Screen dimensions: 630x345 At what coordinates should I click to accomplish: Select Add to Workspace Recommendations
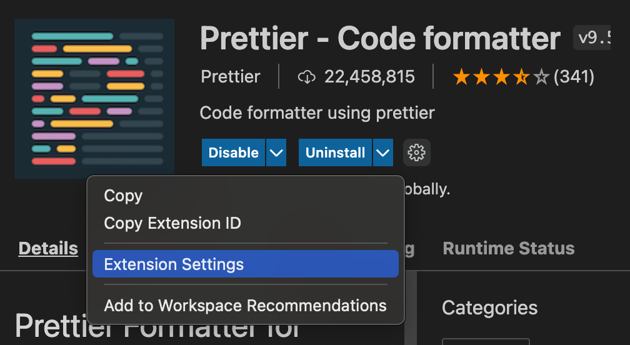pos(246,305)
